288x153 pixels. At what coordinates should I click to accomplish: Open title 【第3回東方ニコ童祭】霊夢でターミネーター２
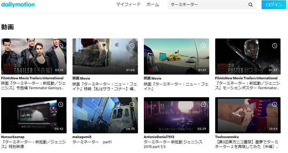click(247, 144)
